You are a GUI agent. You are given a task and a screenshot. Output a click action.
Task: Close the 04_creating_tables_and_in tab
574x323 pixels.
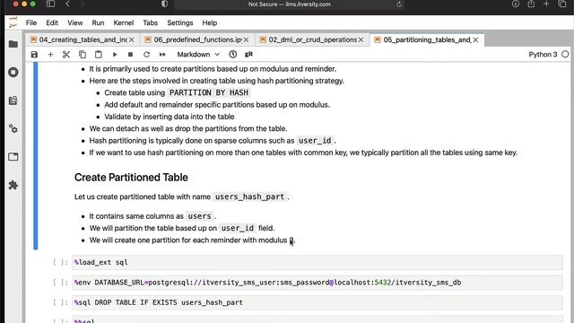tap(132, 39)
